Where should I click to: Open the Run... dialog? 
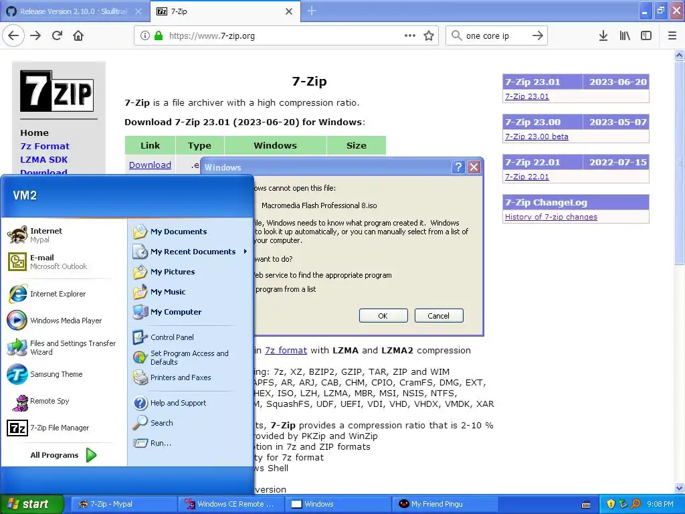pyautogui.click(x=152, y=443)
